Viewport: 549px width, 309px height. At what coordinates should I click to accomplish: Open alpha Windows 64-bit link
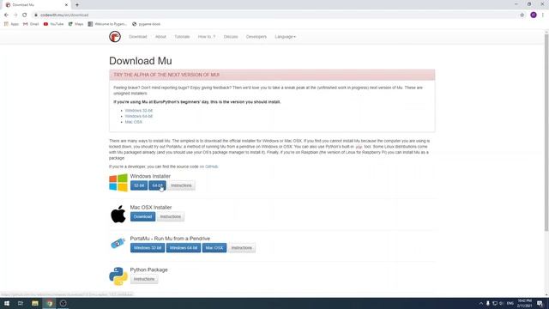139,116
